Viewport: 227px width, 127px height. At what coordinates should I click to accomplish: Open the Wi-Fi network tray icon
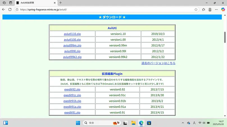(x=200, y=123)
